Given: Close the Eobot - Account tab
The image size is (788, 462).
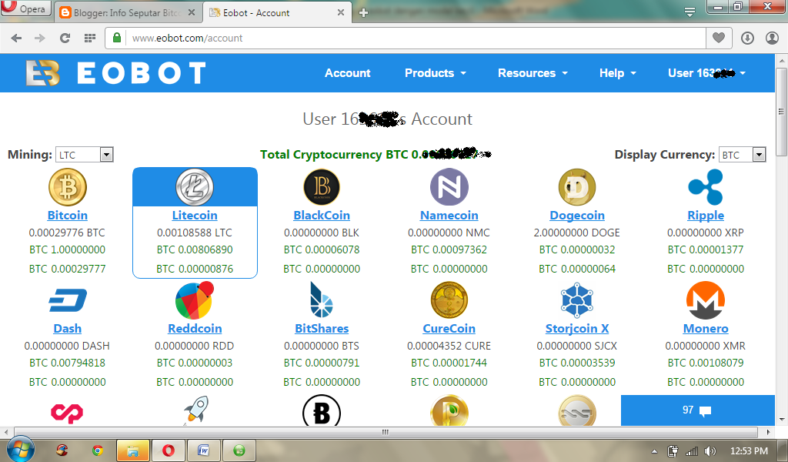Looking at the screenshot, I should [341, 12].
